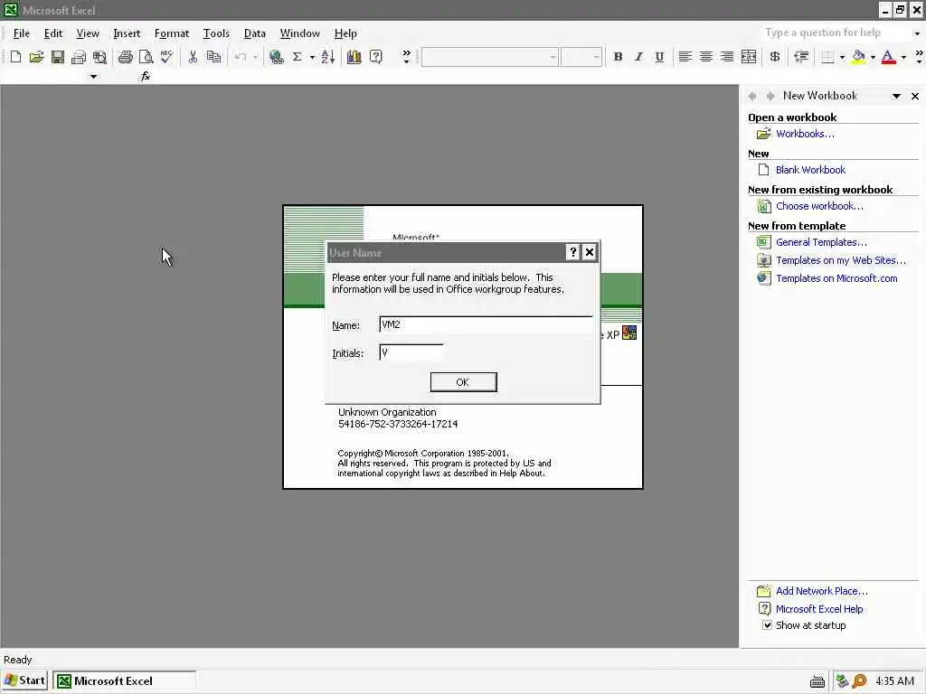Expand Formatting toolbar options chevron
Viewport: 926px width, 694px height.
[x=919, y=57]
